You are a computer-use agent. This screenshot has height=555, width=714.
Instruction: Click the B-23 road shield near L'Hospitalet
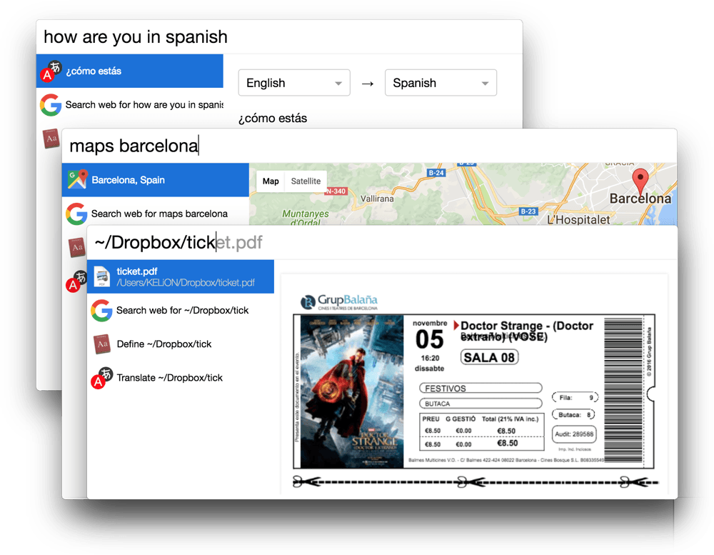(528, 211)
